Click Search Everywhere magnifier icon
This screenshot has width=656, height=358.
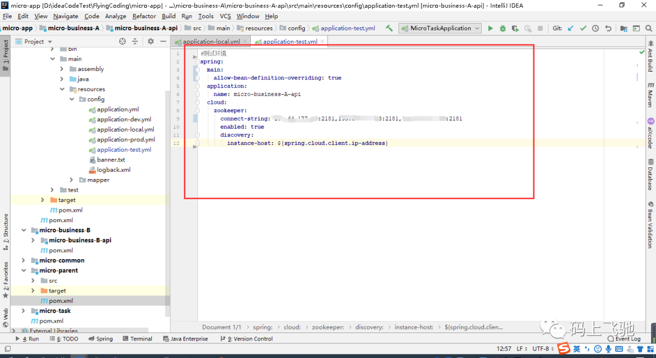[x=649, y=29]
